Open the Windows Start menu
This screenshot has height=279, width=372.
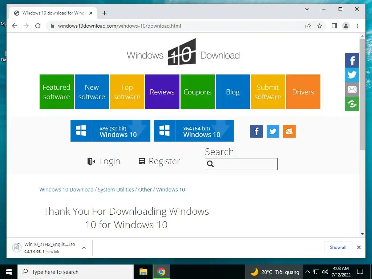pyautogui.click(x=9, y=272)
